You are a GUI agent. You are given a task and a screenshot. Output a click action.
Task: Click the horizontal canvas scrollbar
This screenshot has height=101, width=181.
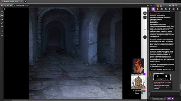point(76,100)
